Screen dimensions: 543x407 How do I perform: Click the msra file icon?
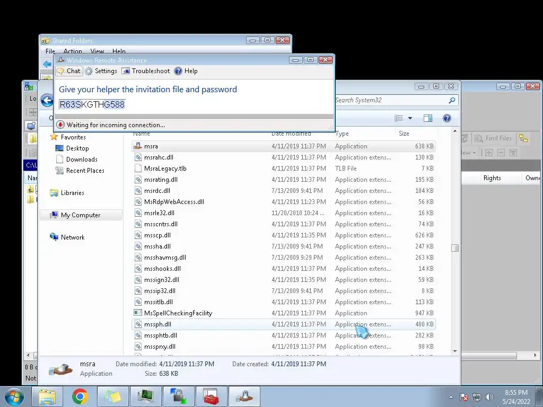(138, 146)
